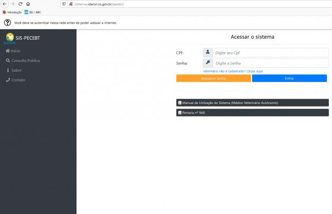Focus the 'Digite a Senha' input field
This screenshot has height=214, width=332.
point(271,63)
